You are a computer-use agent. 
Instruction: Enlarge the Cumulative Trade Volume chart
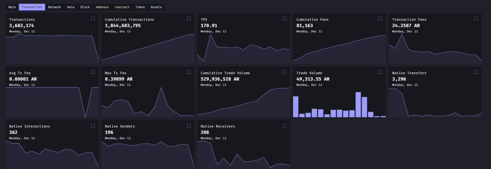(x=285, y=72)
